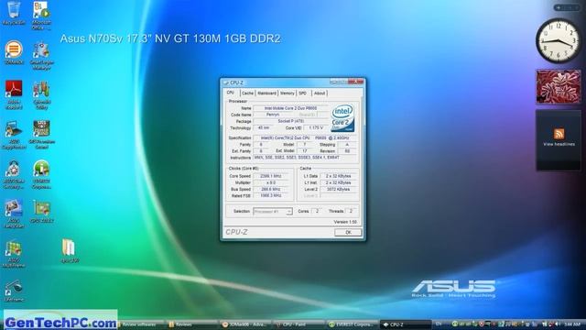The width and height of the screenshot is (586, 330).
Task: Click the Stepping value A
Action: pyautogui.click(x=347, y=145)
